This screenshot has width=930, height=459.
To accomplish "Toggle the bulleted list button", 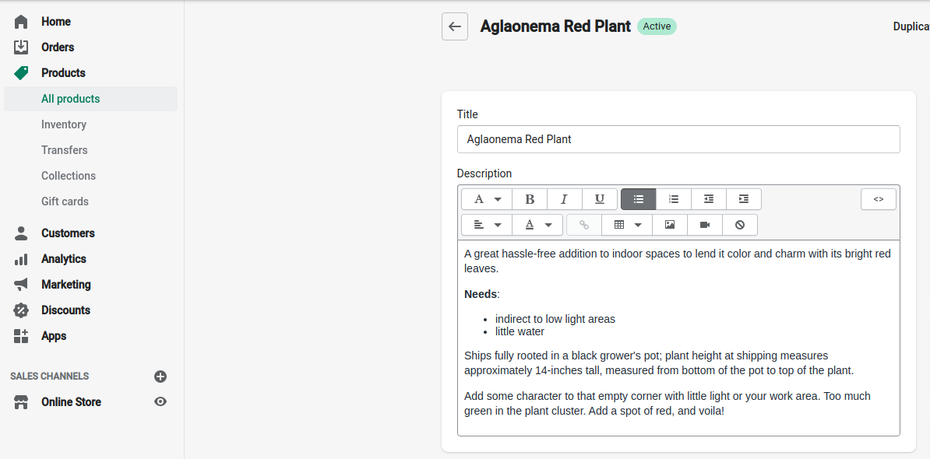I will tap(638, 199).
